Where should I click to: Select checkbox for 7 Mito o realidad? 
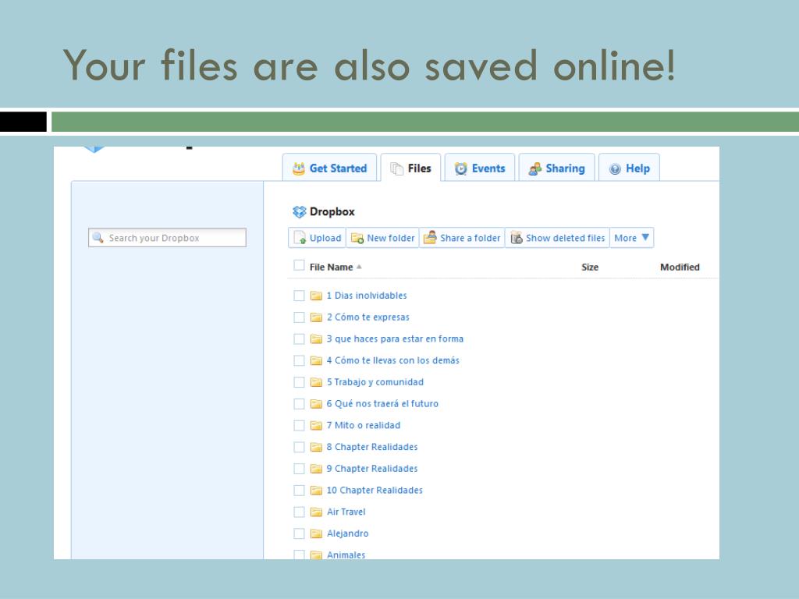(299, 425)
